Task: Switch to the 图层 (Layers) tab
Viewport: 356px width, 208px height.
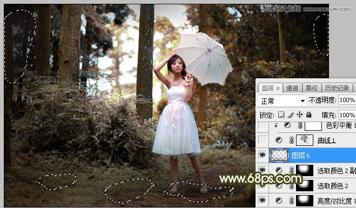Action: tap(268, 88)
